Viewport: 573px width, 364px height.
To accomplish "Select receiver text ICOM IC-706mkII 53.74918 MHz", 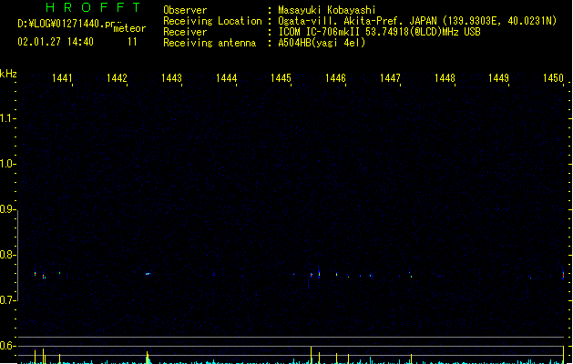I will tap(379, 32).
